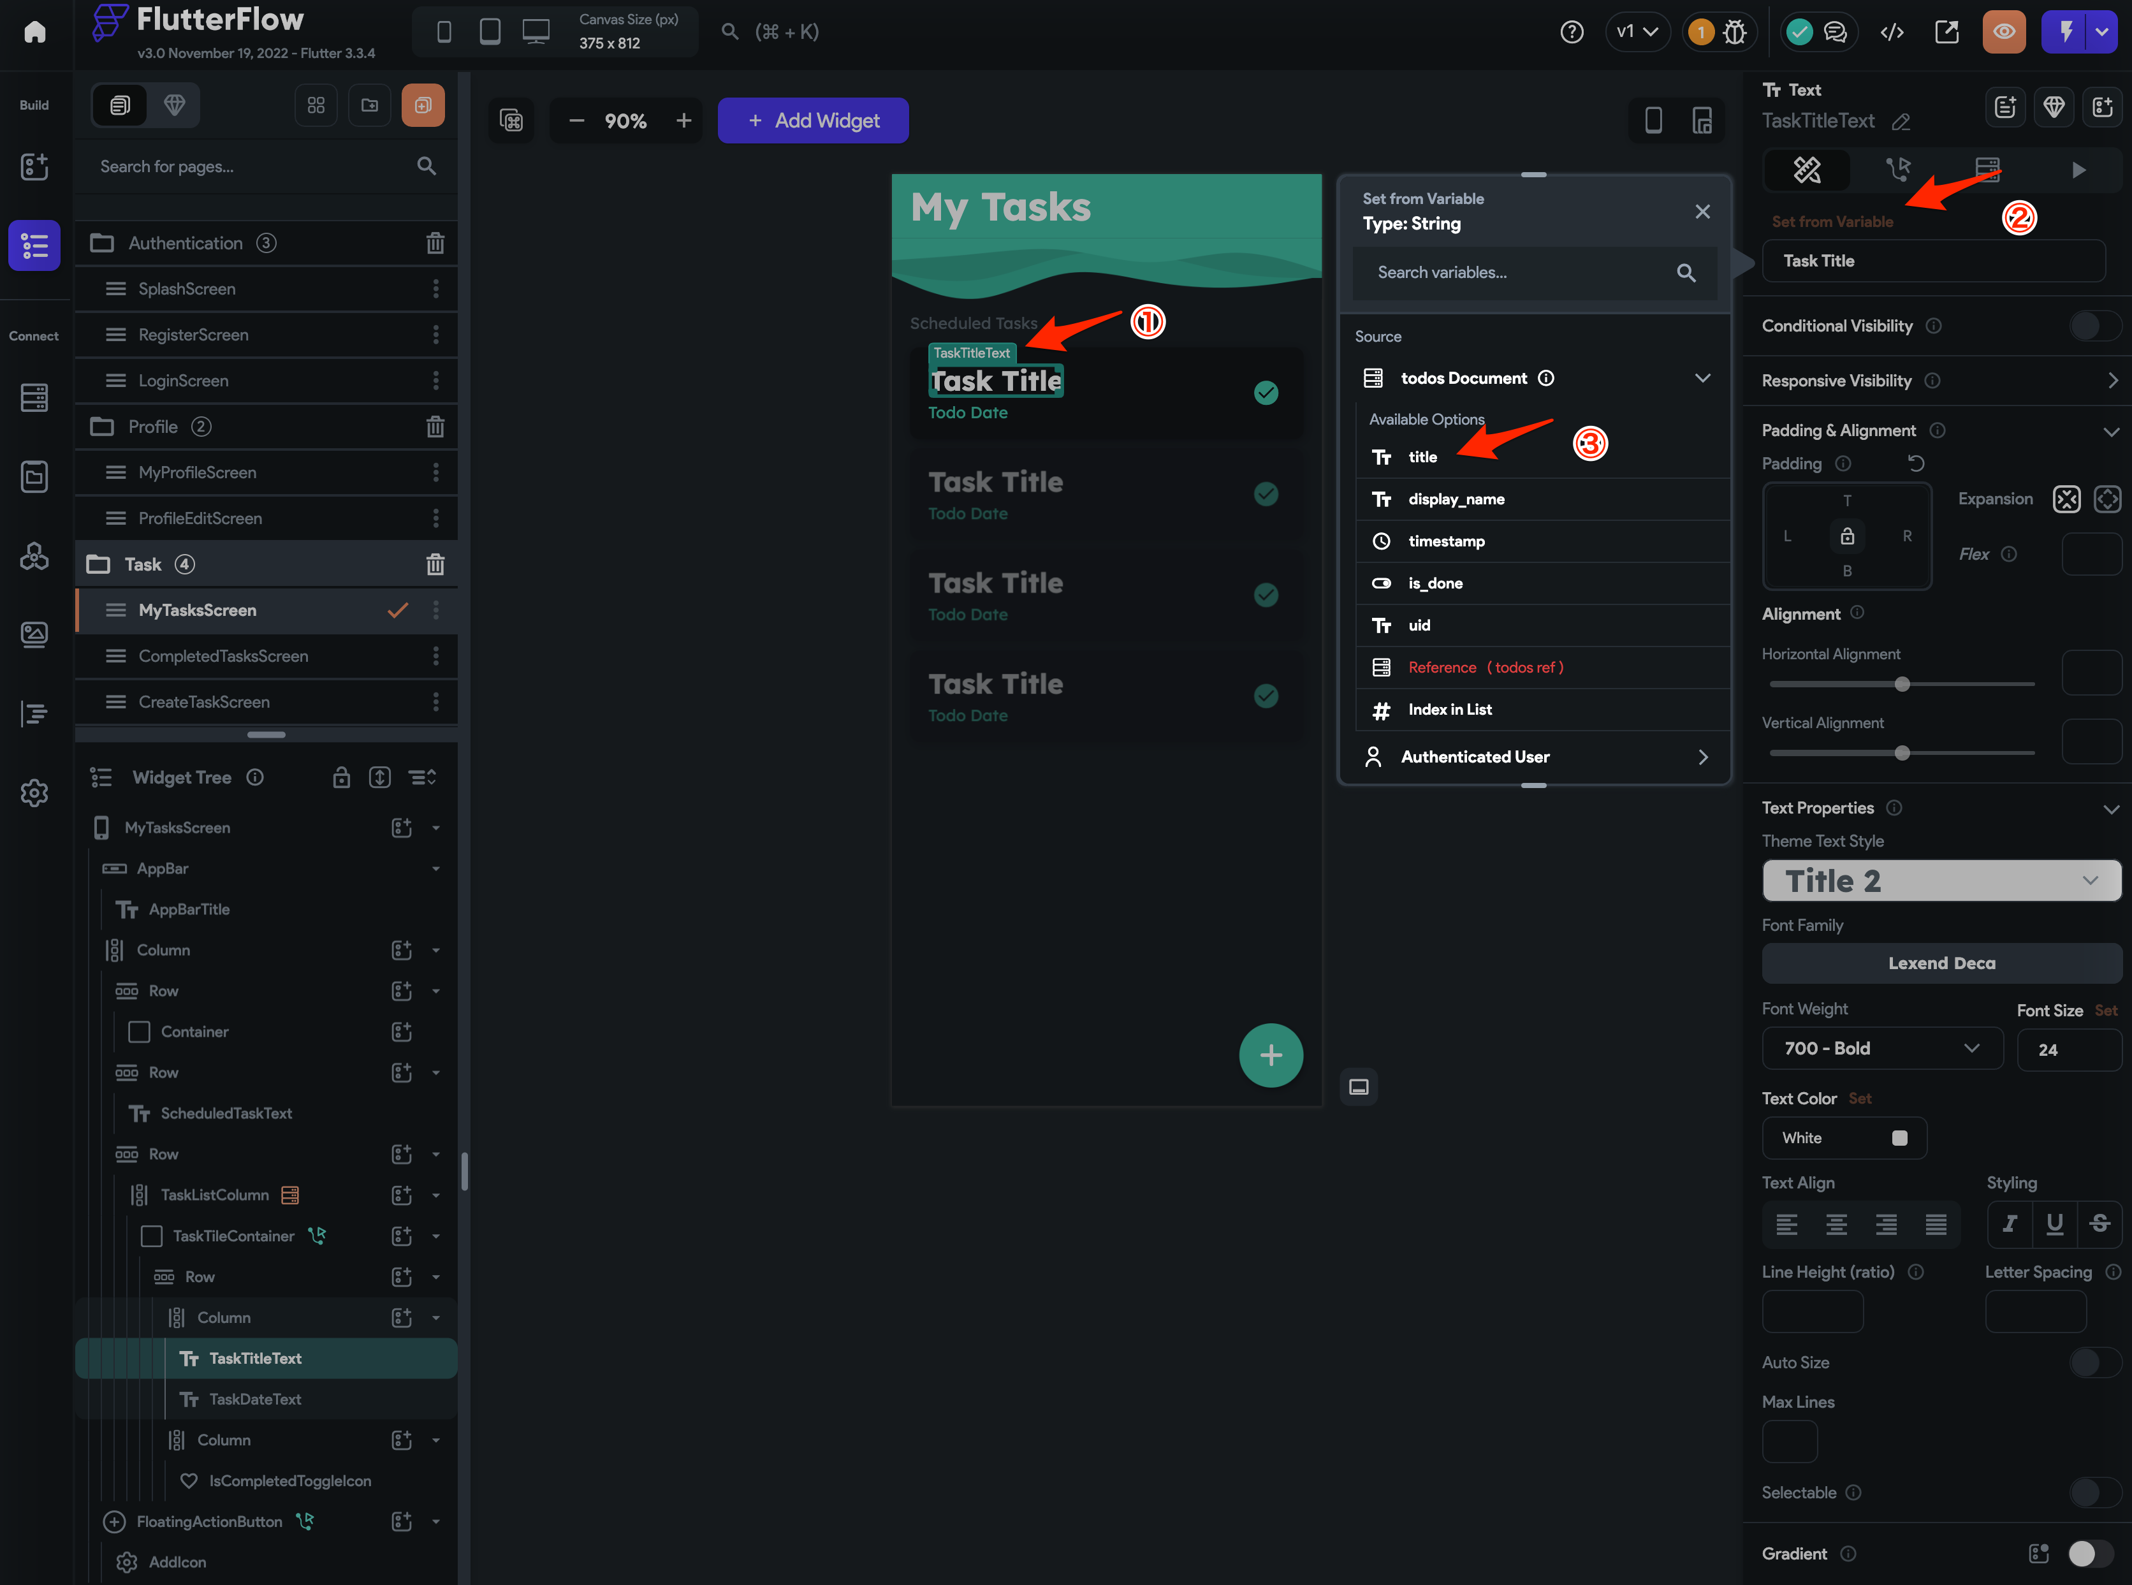Select title from Available Options
2132x1585 pixels.
(1423, 457)
